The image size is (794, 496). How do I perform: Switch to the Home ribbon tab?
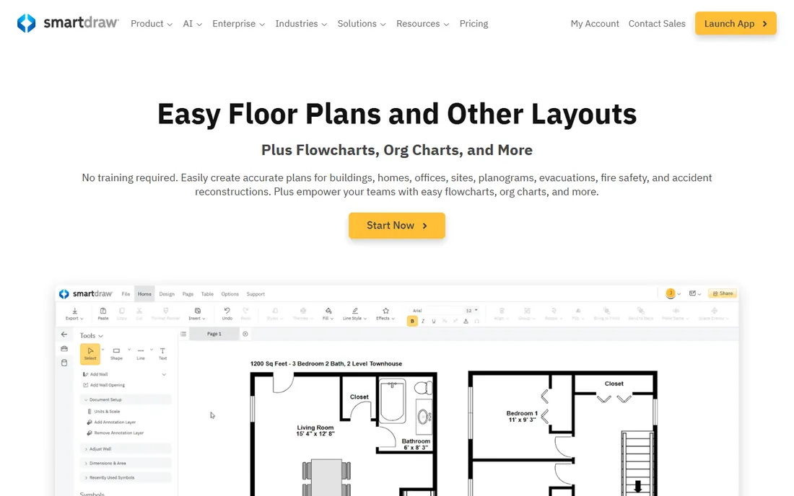pos(145,293)
